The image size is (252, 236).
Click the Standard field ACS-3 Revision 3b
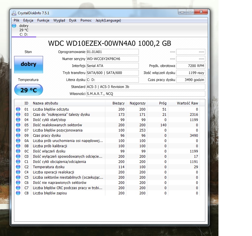coord(146,87)
